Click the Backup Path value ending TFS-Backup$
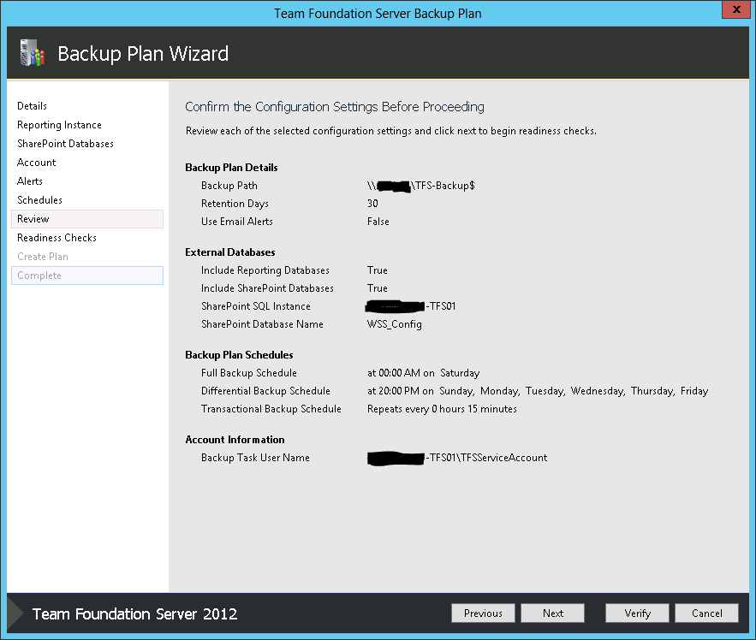Screen dimensions: 756x640 coord(421,186)
